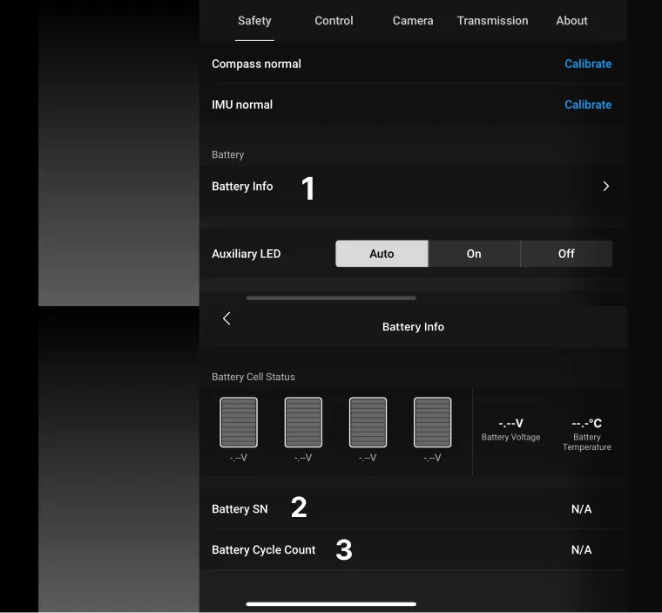Viewport: 662px width, 613px height.
Task: Open Battery Info via right chevron
Action: point(606,187)
